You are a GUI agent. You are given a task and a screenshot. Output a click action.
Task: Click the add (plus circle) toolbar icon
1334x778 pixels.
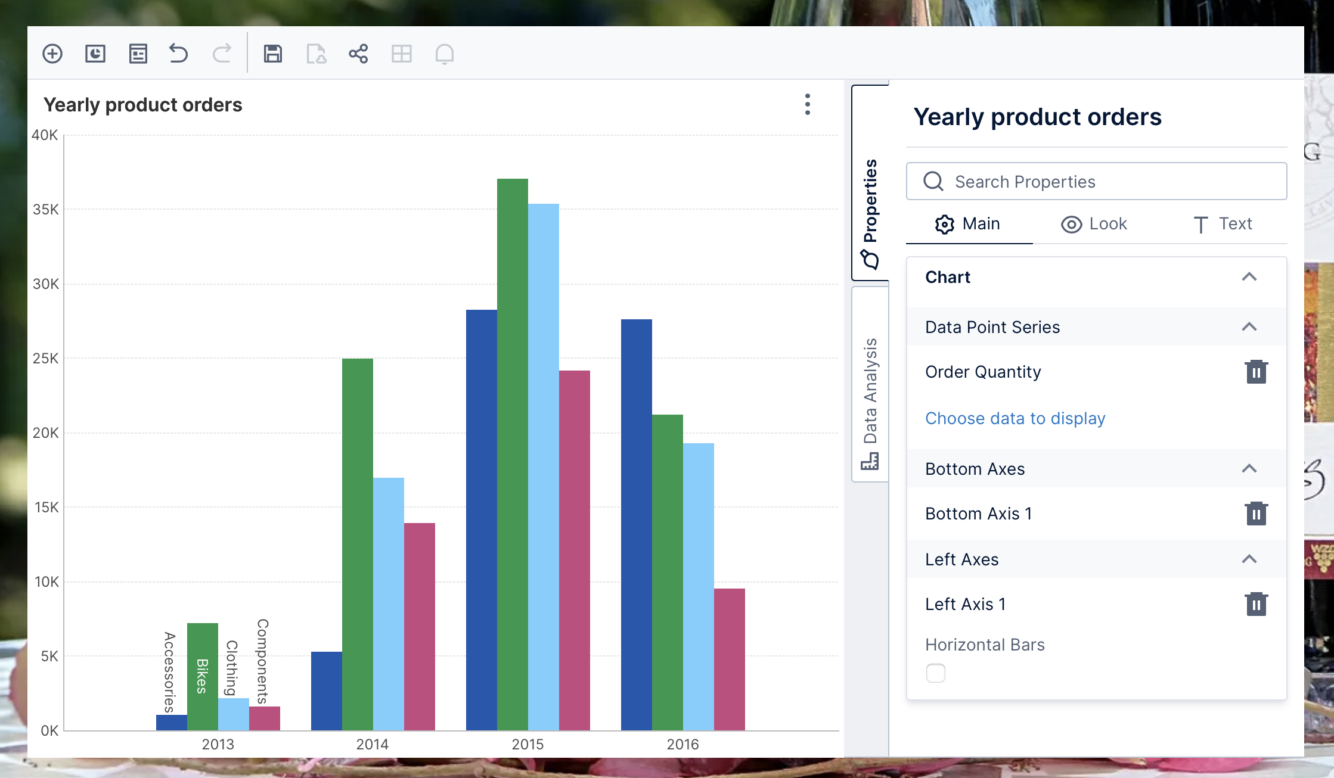(52, 54)
